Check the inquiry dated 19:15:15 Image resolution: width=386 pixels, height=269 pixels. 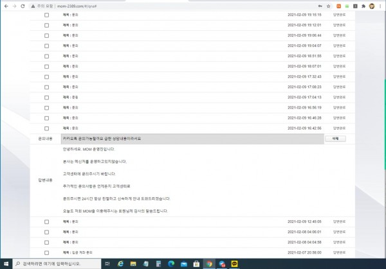(x=46, y=15)
